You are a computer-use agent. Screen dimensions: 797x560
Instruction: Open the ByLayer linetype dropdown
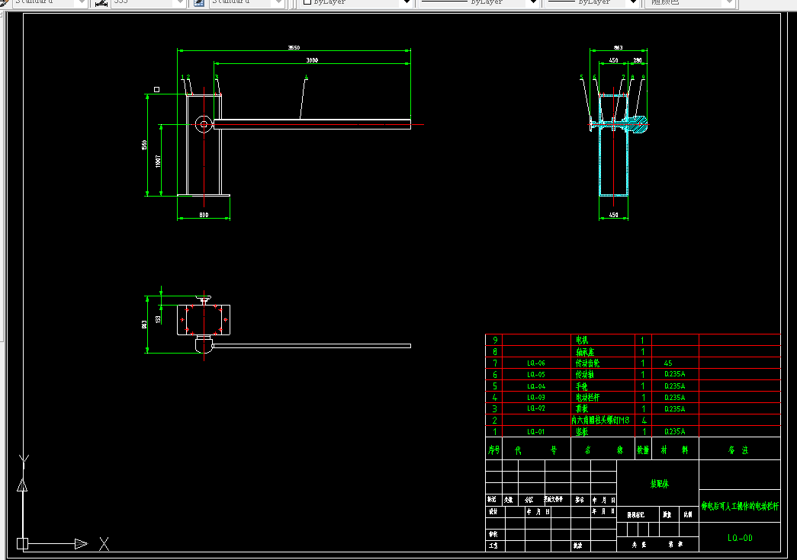tap(479, 3)
